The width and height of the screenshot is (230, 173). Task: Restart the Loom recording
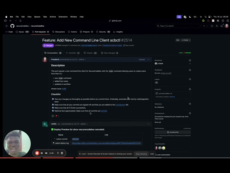(58, 153)
